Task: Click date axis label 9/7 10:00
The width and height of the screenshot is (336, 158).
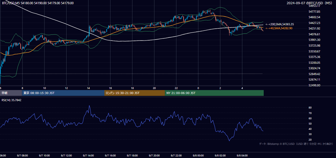Action: coord(44,156)
